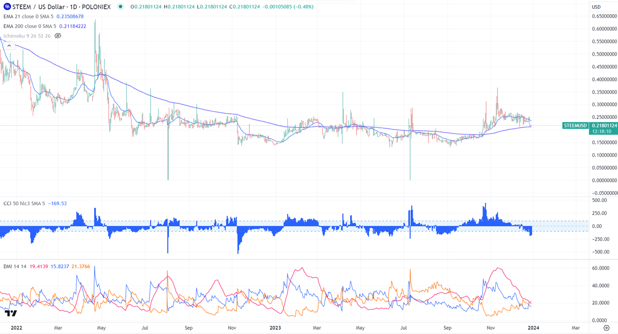Click the 20.0000 DMI axis label

pyautogui.click(x=601, y=303)
